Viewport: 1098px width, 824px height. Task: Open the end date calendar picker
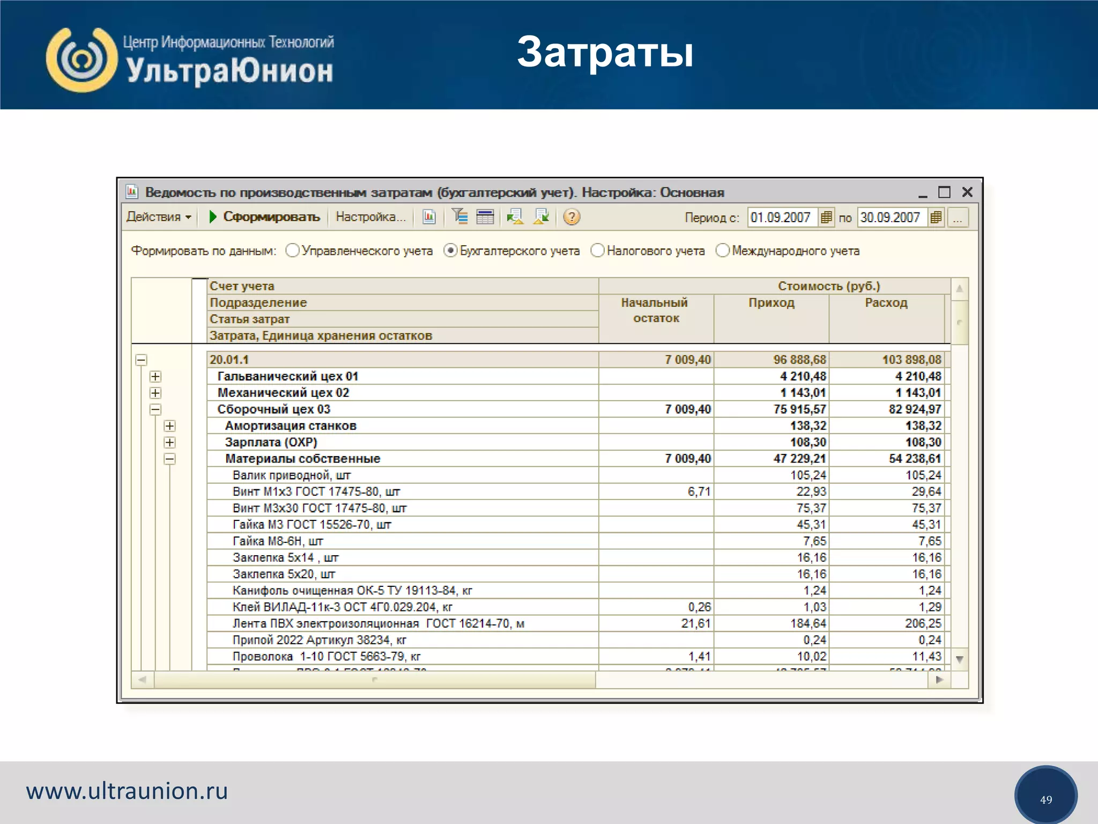tap(936, 217)
